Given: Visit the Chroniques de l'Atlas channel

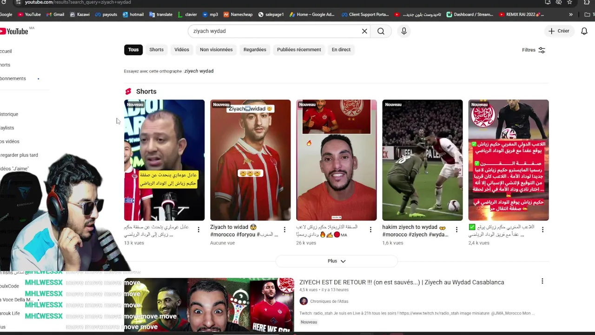Looking at the screenshot, I should 329,301.
